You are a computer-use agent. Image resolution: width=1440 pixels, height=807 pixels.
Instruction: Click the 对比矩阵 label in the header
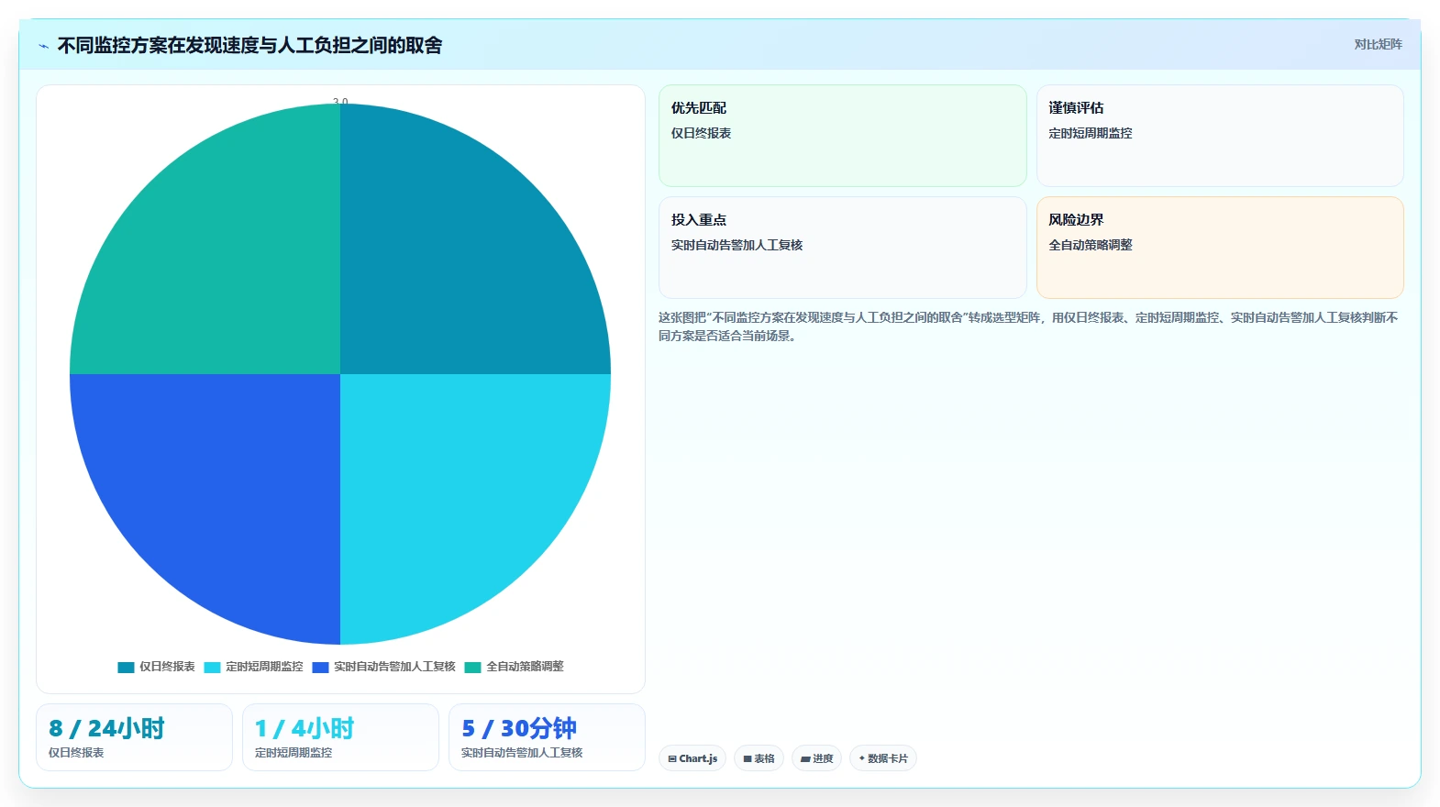[1378, 44]
